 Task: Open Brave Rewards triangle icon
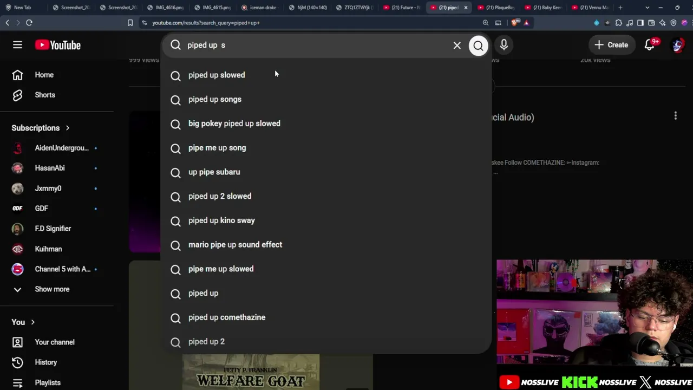pyautogui.click(x=526, y=23)
